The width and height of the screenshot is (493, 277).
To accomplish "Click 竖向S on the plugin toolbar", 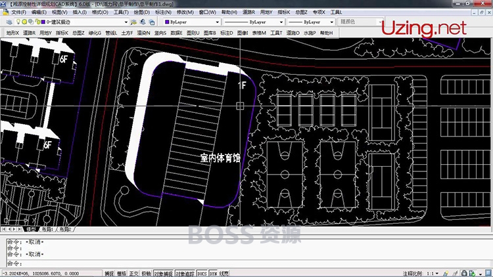I will [160, 33].
